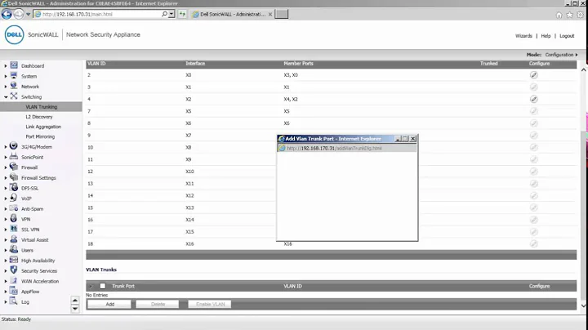Expand the VPN tree node
The image size is (588, 330).
pos(6,219)
